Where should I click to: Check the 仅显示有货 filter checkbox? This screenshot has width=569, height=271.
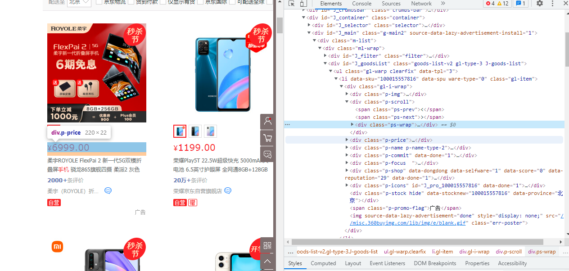click(163, 2)
